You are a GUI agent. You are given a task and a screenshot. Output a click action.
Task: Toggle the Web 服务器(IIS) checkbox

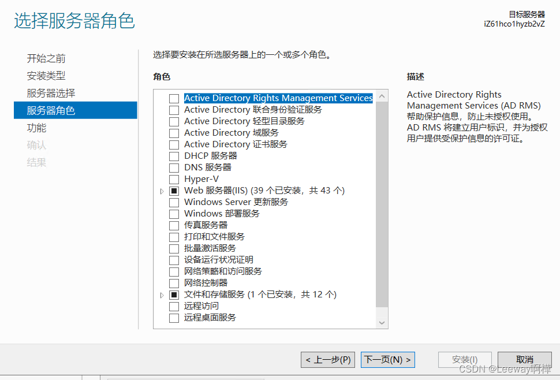click(174, 191)
